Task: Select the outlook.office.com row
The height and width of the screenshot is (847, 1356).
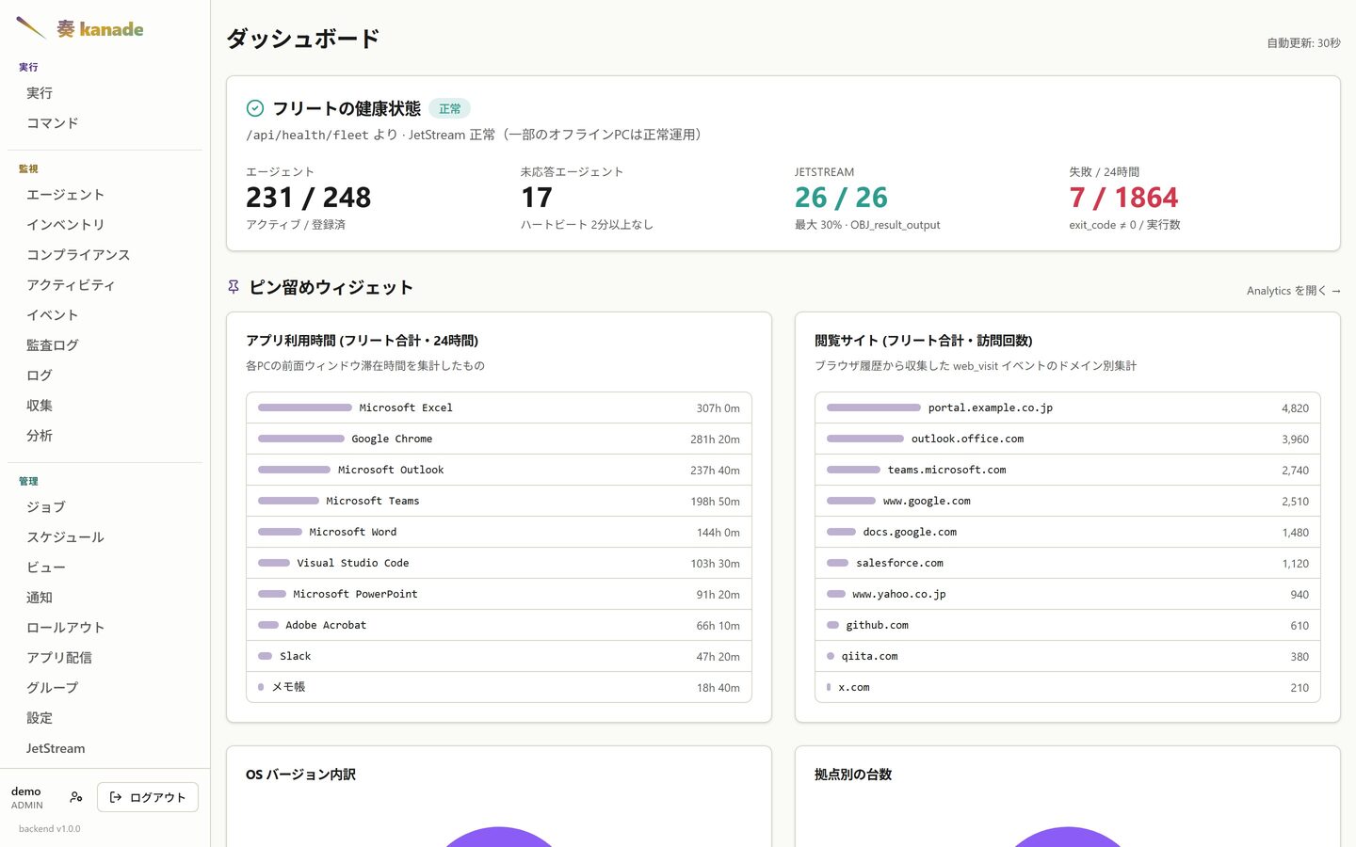Action: click(1068, 439)
